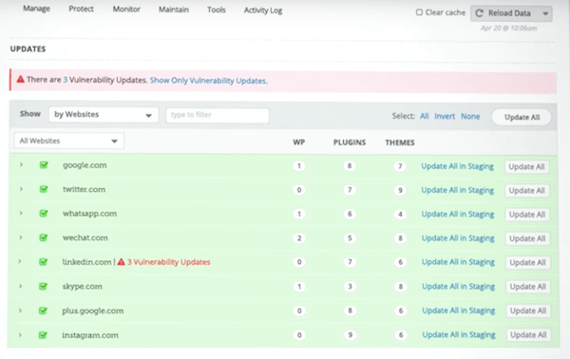Open the Tools menu
The height and width of the screenshot is (359, 570).
tap(217, 9)
